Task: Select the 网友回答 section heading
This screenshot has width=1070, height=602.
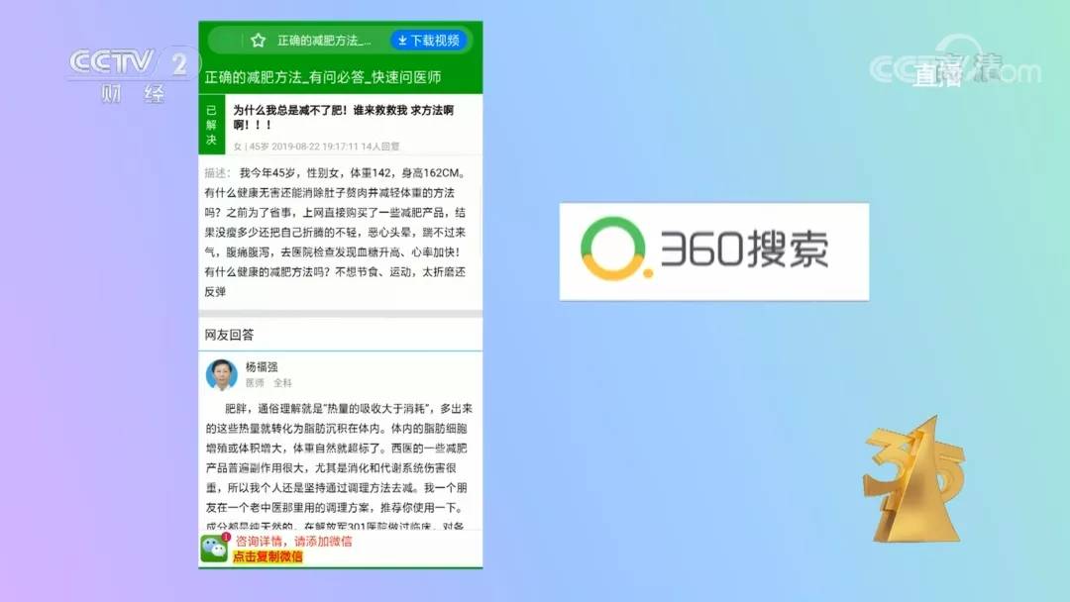Action: tap(229, 335)
